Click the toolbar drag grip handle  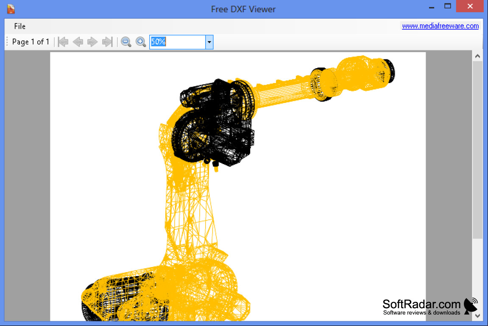7,42
